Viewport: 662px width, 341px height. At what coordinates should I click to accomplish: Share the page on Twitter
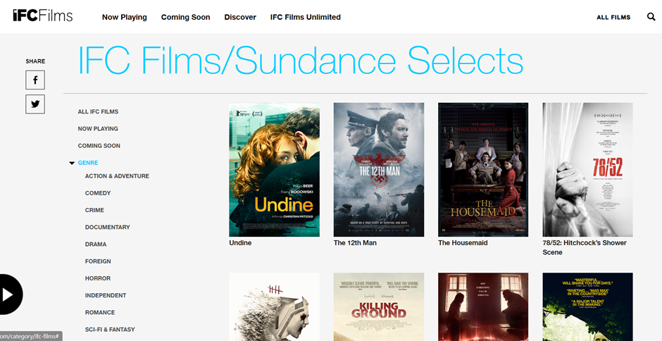click(35, 104)
